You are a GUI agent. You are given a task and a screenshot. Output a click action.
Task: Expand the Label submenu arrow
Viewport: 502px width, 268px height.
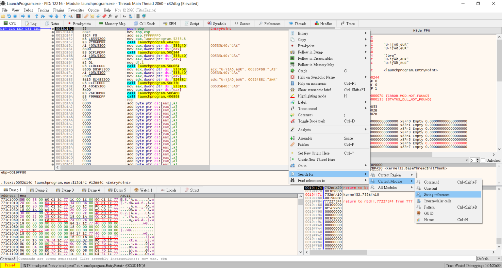pyautogui.click(x=366, y=102)
